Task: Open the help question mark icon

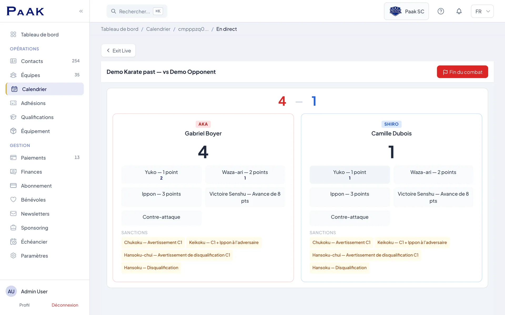Action: [x=441, y=11]
